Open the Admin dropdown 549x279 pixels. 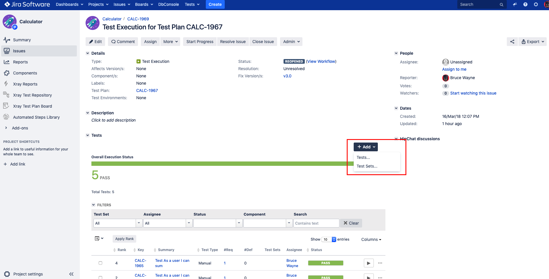[x=291, y=42]
